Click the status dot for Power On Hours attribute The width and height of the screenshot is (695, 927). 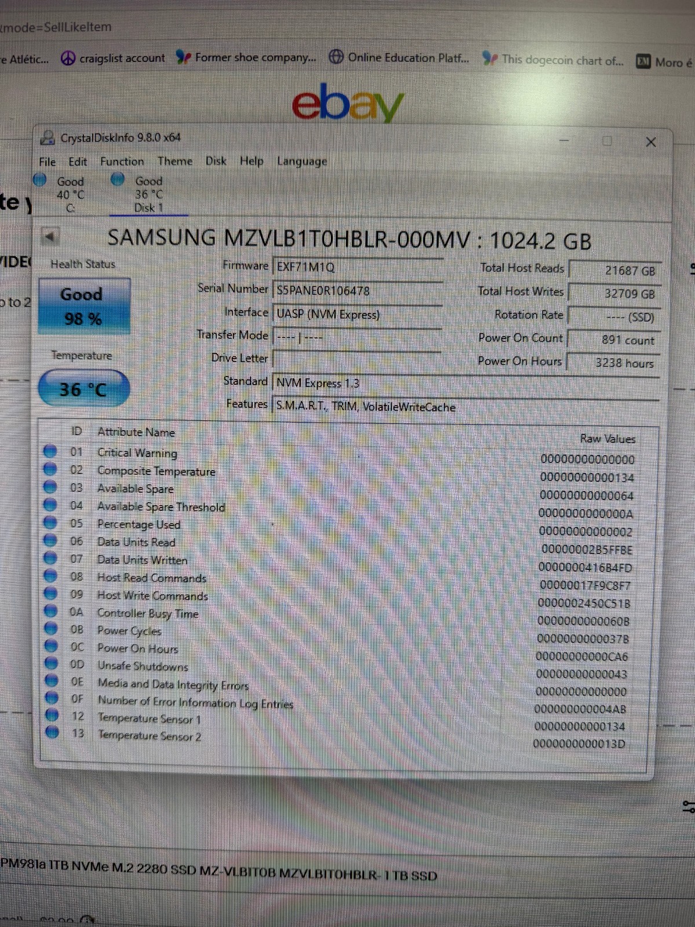51,645
